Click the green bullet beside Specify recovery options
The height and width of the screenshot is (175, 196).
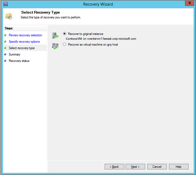pyautogui.click(x=5, y=42)
